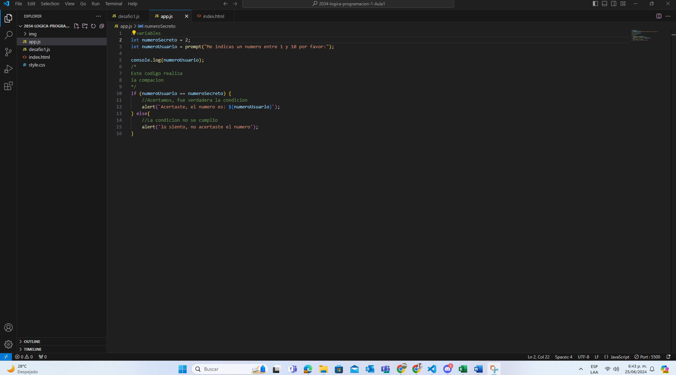Place cursor on line 10 if statement
The height and width of the screenshot is (375, 676).
[181, 93]
